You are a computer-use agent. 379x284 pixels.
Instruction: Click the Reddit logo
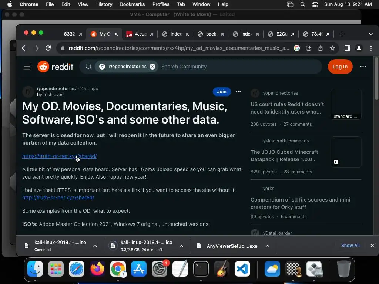click(56, 67)
